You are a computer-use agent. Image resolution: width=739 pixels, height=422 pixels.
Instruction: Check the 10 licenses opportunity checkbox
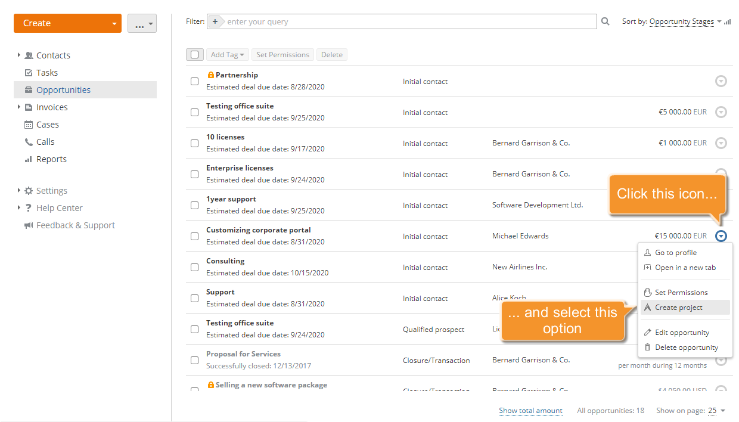click(x=195, y=143)
